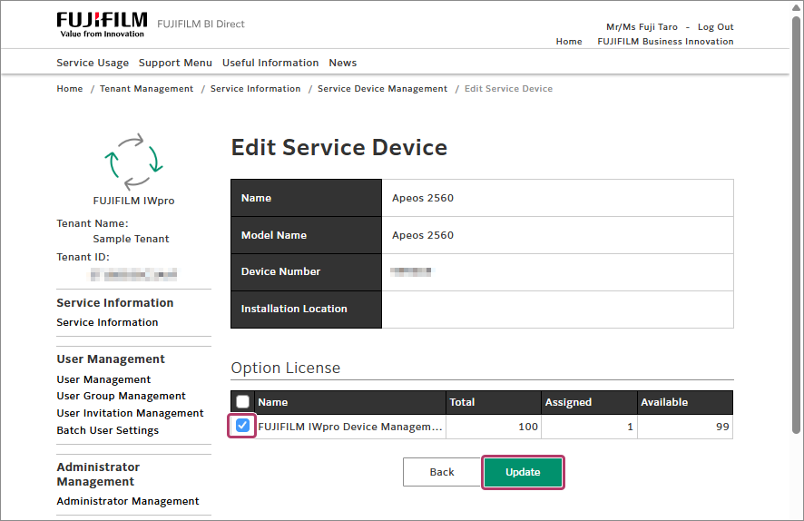Click the Log Out link

tap(715, 26)
